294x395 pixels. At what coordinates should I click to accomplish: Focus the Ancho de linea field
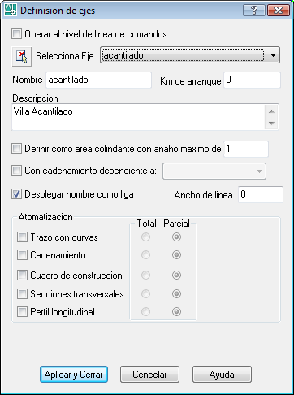261,194
